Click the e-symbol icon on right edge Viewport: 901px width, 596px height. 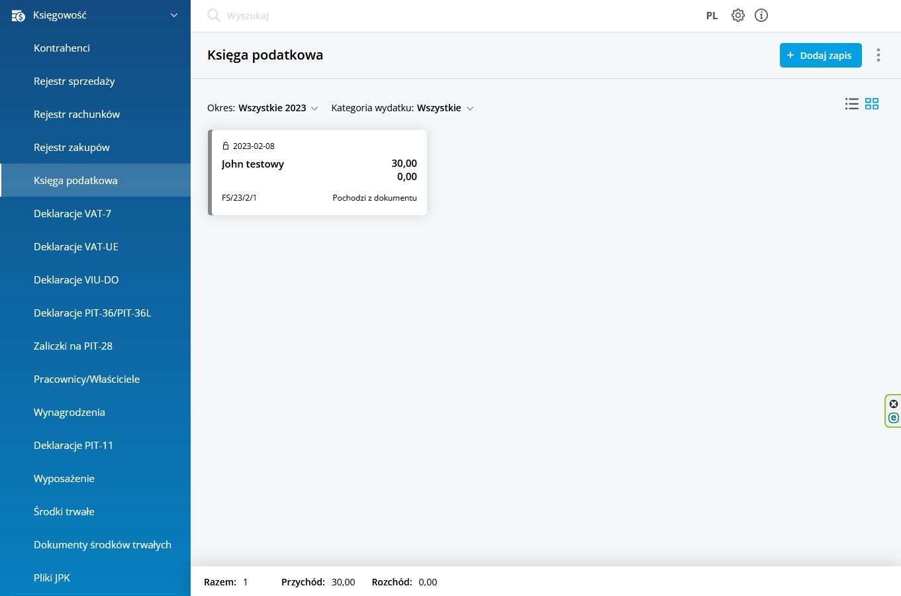click(893, 418)
